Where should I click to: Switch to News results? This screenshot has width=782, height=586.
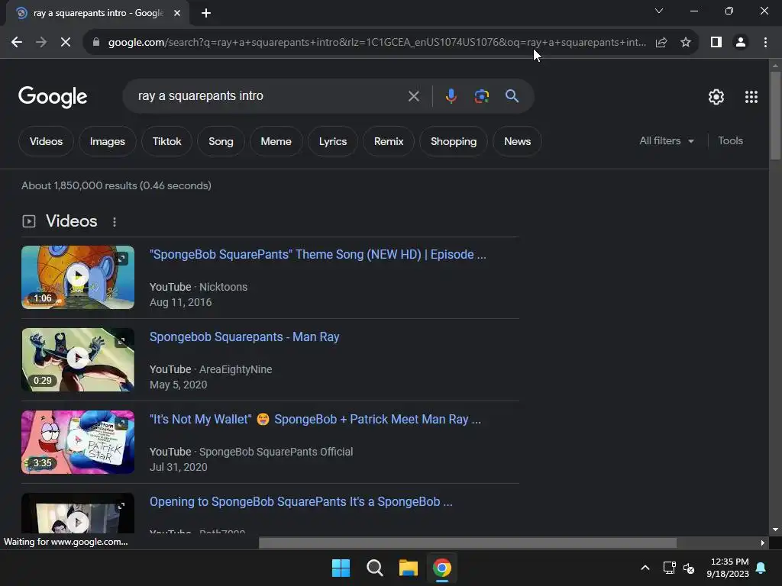[x=517, y=141]
